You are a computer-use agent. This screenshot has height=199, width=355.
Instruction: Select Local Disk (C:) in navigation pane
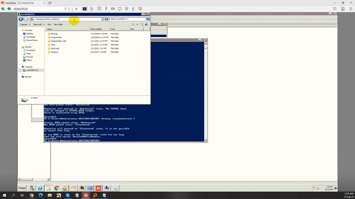click(x=32, y=70)
